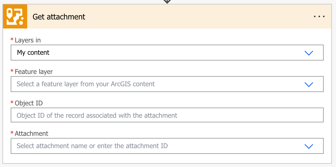Click the red asterisk beside Attachment
This screenshot has width=336, height=167.
(x=12, y=133)
